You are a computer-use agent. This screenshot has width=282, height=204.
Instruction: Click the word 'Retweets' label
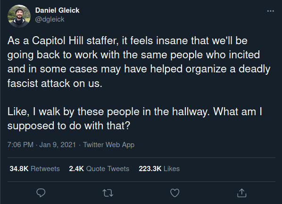click(45, 169)
